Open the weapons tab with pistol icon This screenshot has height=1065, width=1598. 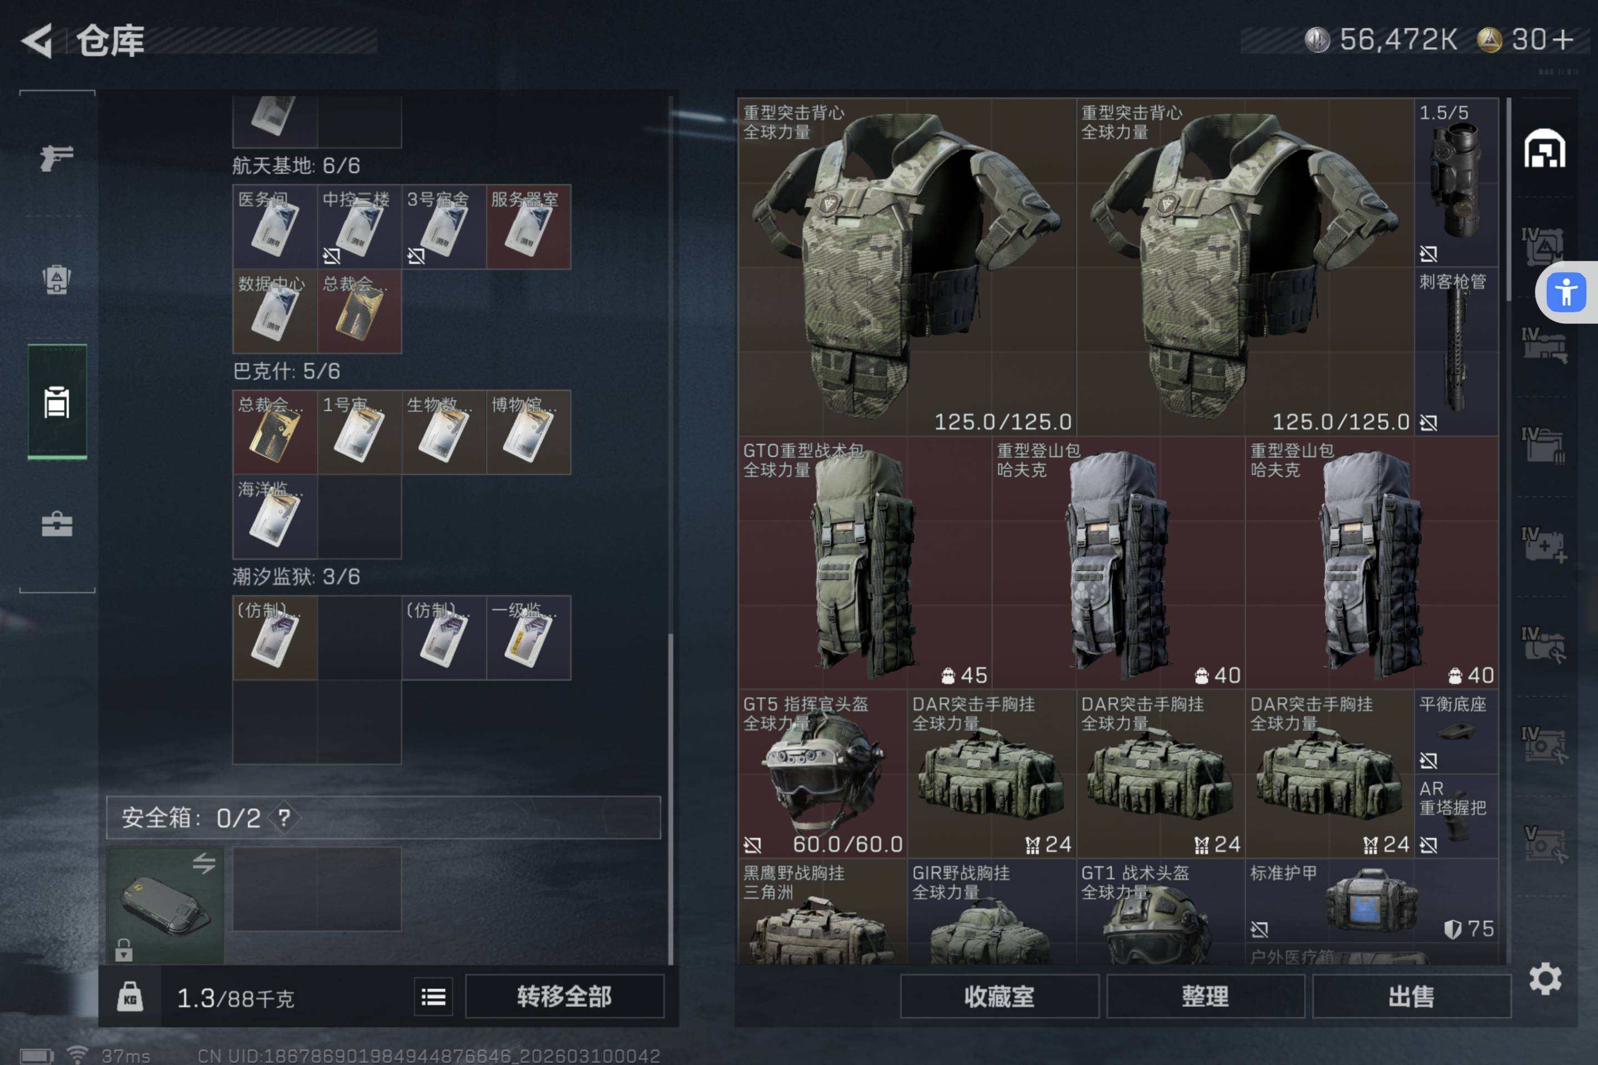pyautogui.click(x=57, y=158)
